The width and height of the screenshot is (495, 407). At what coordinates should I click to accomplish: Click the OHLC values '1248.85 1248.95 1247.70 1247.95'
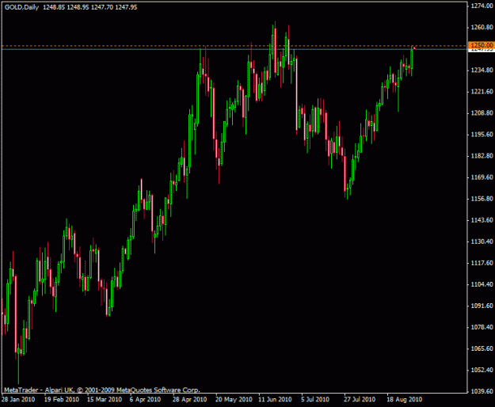(x=90, y=7)
